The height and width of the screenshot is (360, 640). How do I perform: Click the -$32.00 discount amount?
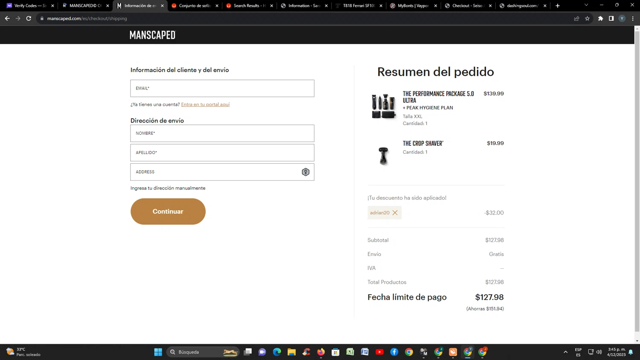(494, 213)
